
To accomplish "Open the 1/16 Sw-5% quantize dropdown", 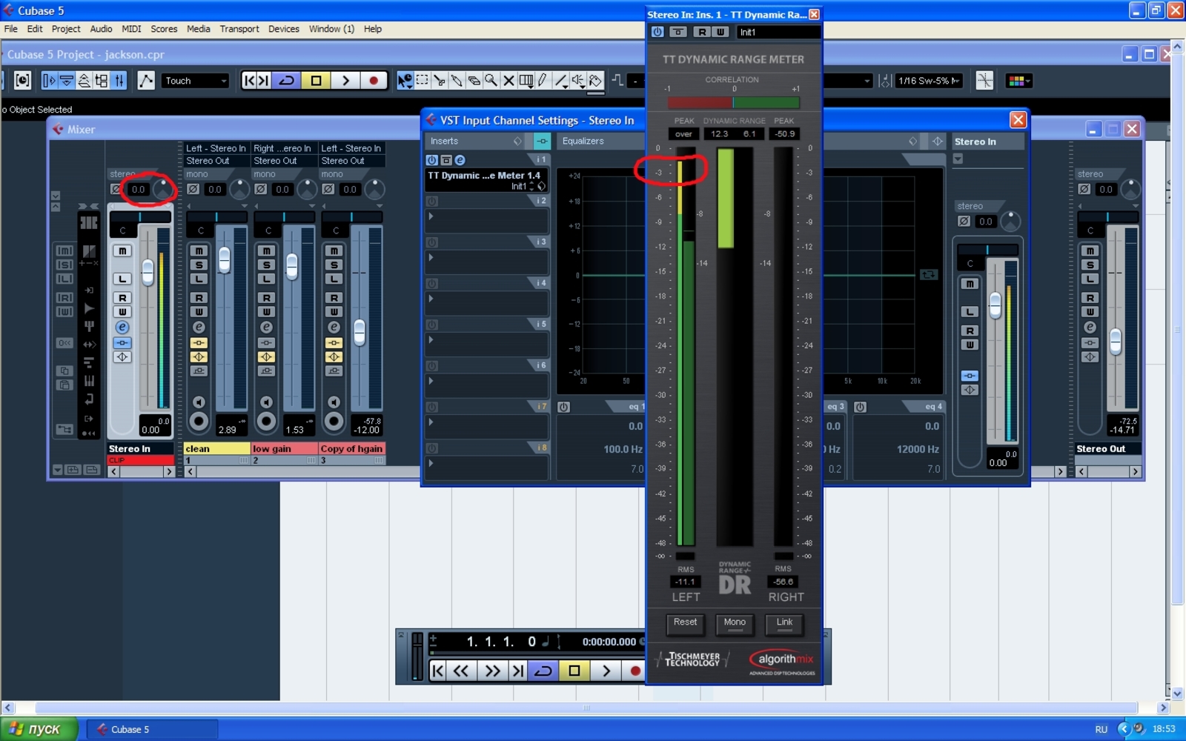I will (929, 81).
